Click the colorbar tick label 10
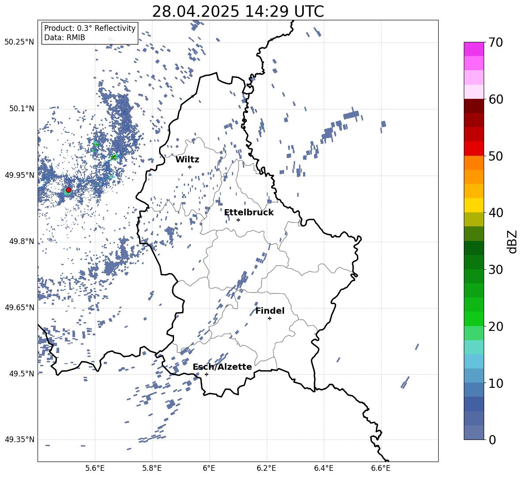This screenshot has height=477, width=523. [x=496, y=383]
